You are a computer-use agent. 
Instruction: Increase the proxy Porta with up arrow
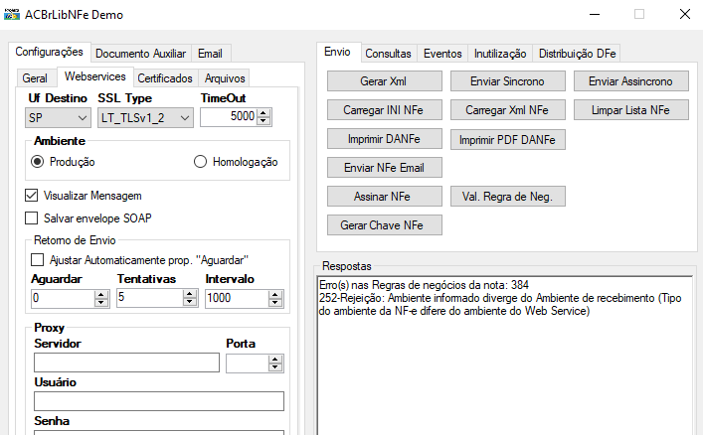[275, 360]
